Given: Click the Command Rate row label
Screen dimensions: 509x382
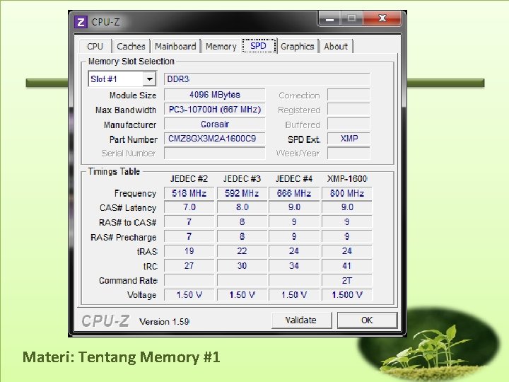Looking at the screenshot, I should 128,281.
